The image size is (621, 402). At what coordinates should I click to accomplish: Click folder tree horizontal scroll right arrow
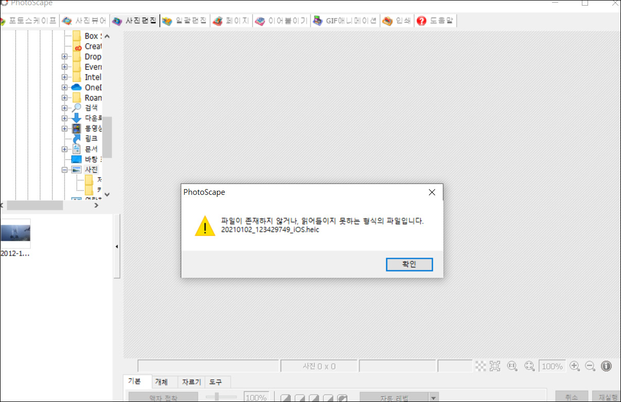coord(96,205)
